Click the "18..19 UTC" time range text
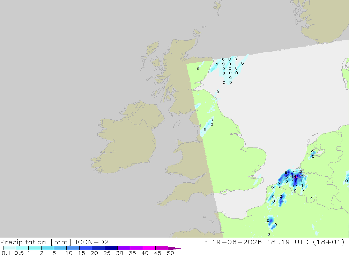This screenshot has height=255, width=349. [288, 242]
